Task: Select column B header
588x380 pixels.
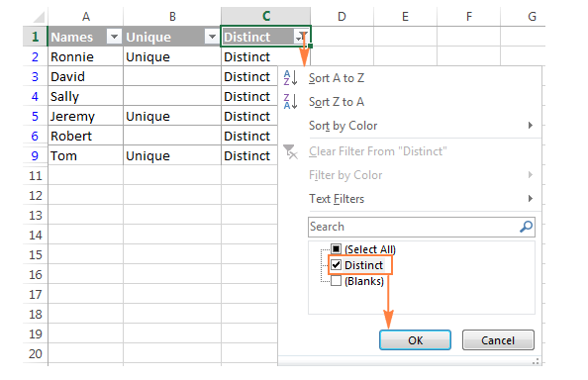Action: (x=172, y=17)
